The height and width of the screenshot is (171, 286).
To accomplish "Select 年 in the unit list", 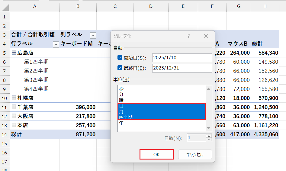I will click(121, 123).
